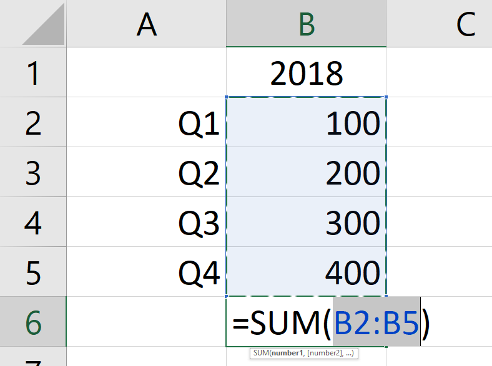Select the row 6 header
Screen dimensions: 492x366
(32, 322)
